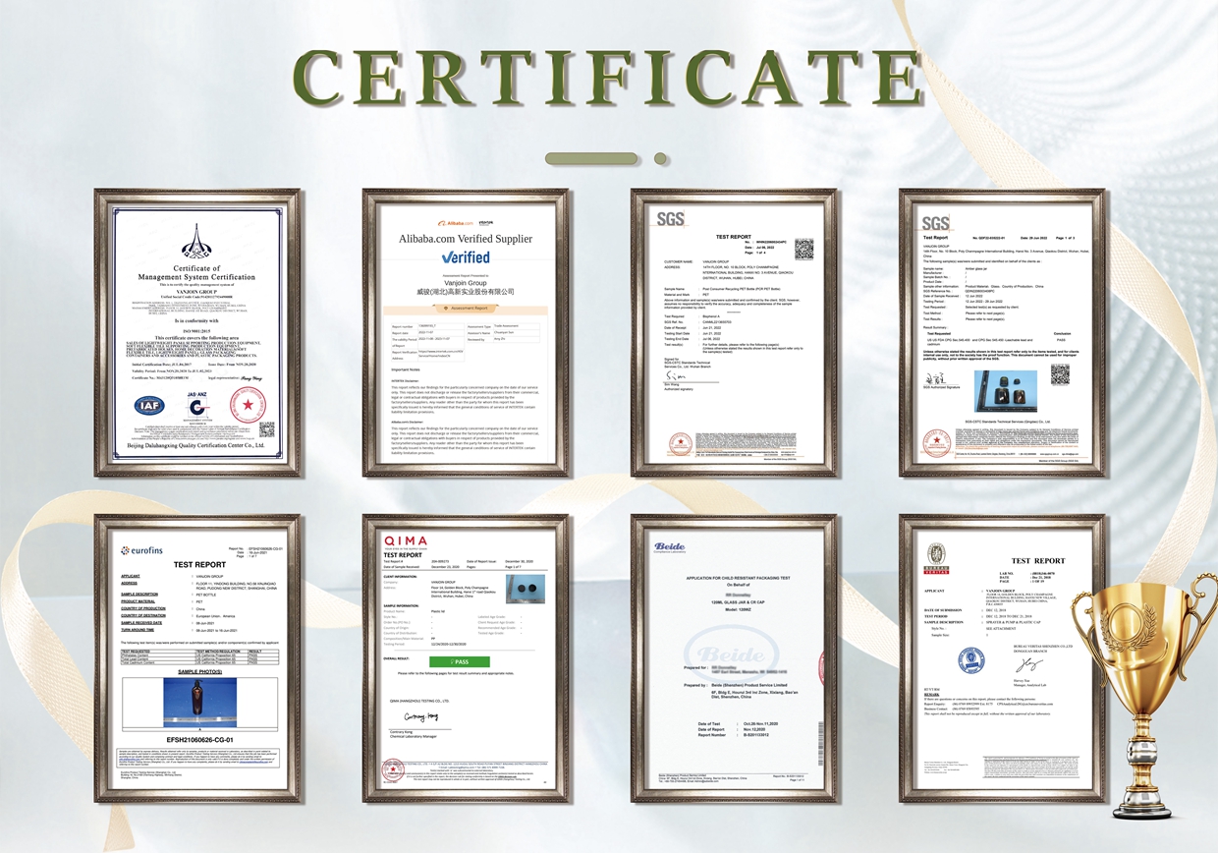
Task: Click the Bureau Veritas logo
Action: coord(937,558)
